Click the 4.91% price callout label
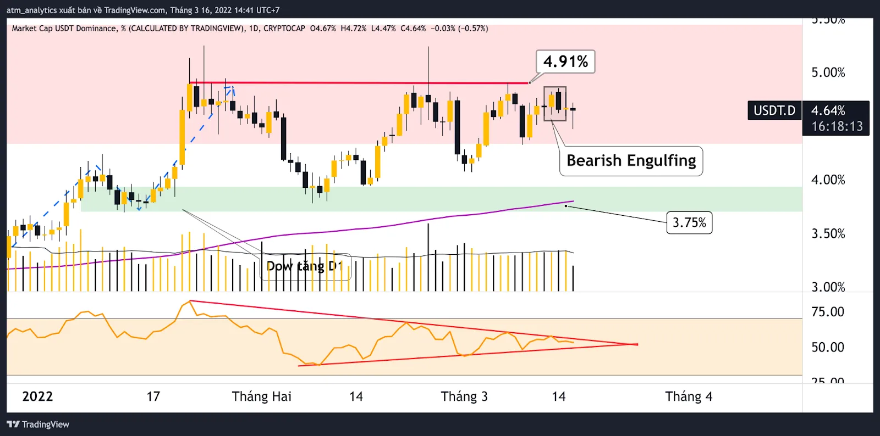The image size is (880, 436). point(565,62)
